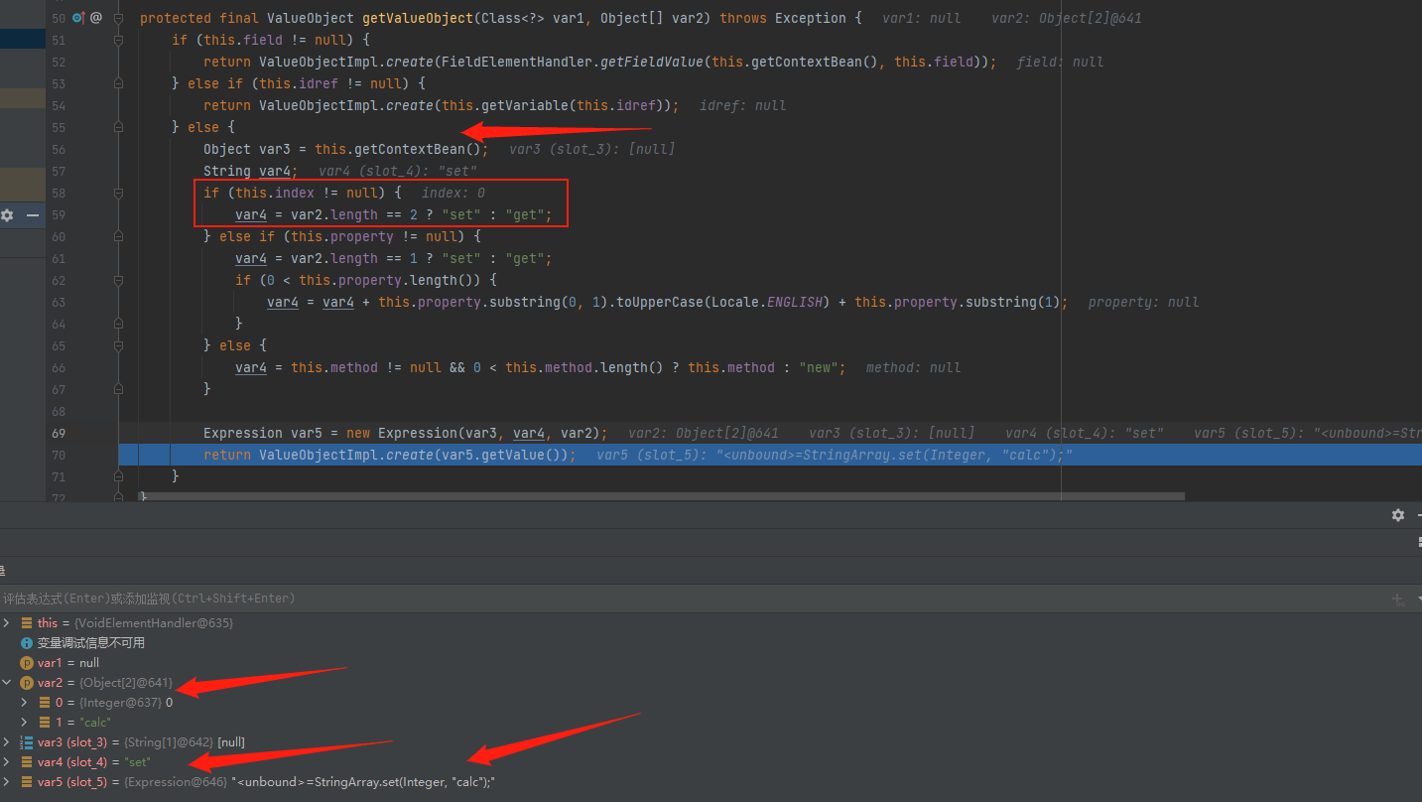The width and height of the screenshot is (1422, 802).
Task: Click the element icon for the Integer@637 entry
Action: click(45, 703)
